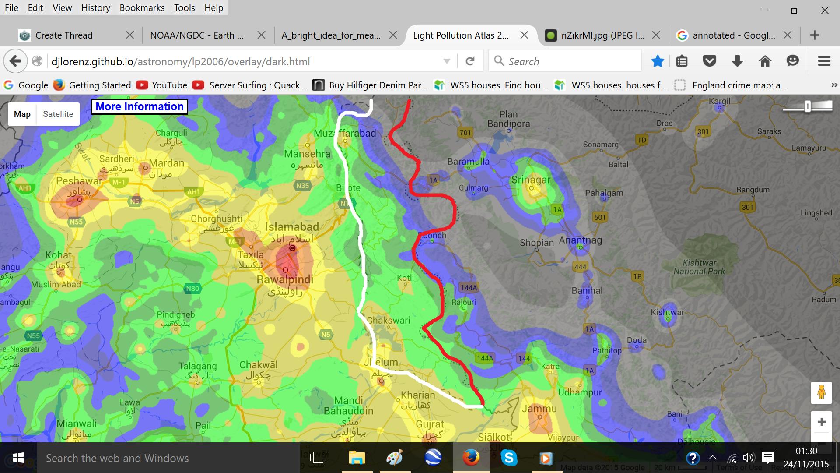Expand URL bar history dropdown arrow
This screenshot has height=473, width=840.
(x=447, y=61)
